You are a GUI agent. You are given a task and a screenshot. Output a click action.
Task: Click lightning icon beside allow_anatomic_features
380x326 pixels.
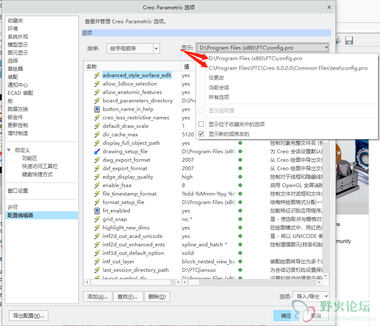[x=97, y=92]
